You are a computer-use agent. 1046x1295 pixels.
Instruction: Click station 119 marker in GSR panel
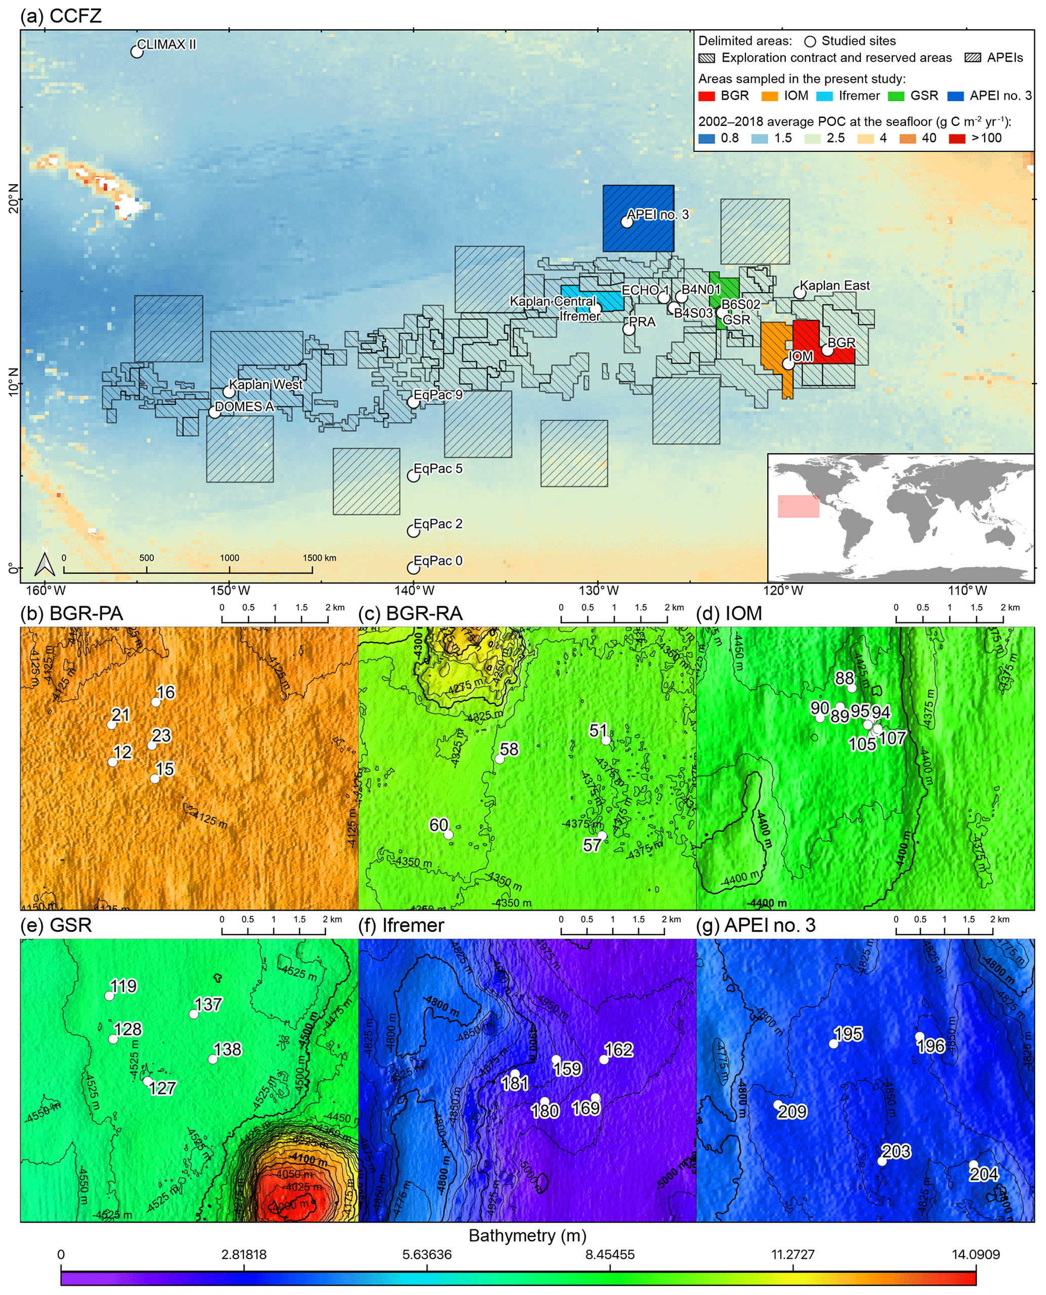tap(109, 996)
